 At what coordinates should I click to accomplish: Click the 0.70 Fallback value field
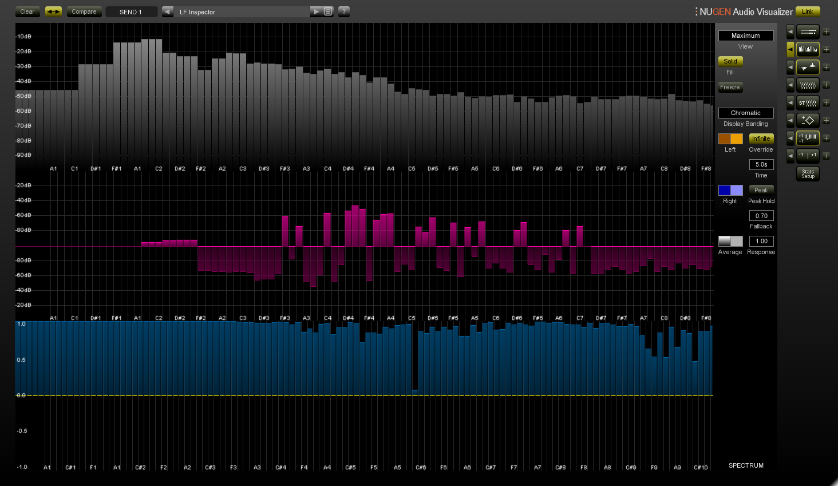[761, 216]
